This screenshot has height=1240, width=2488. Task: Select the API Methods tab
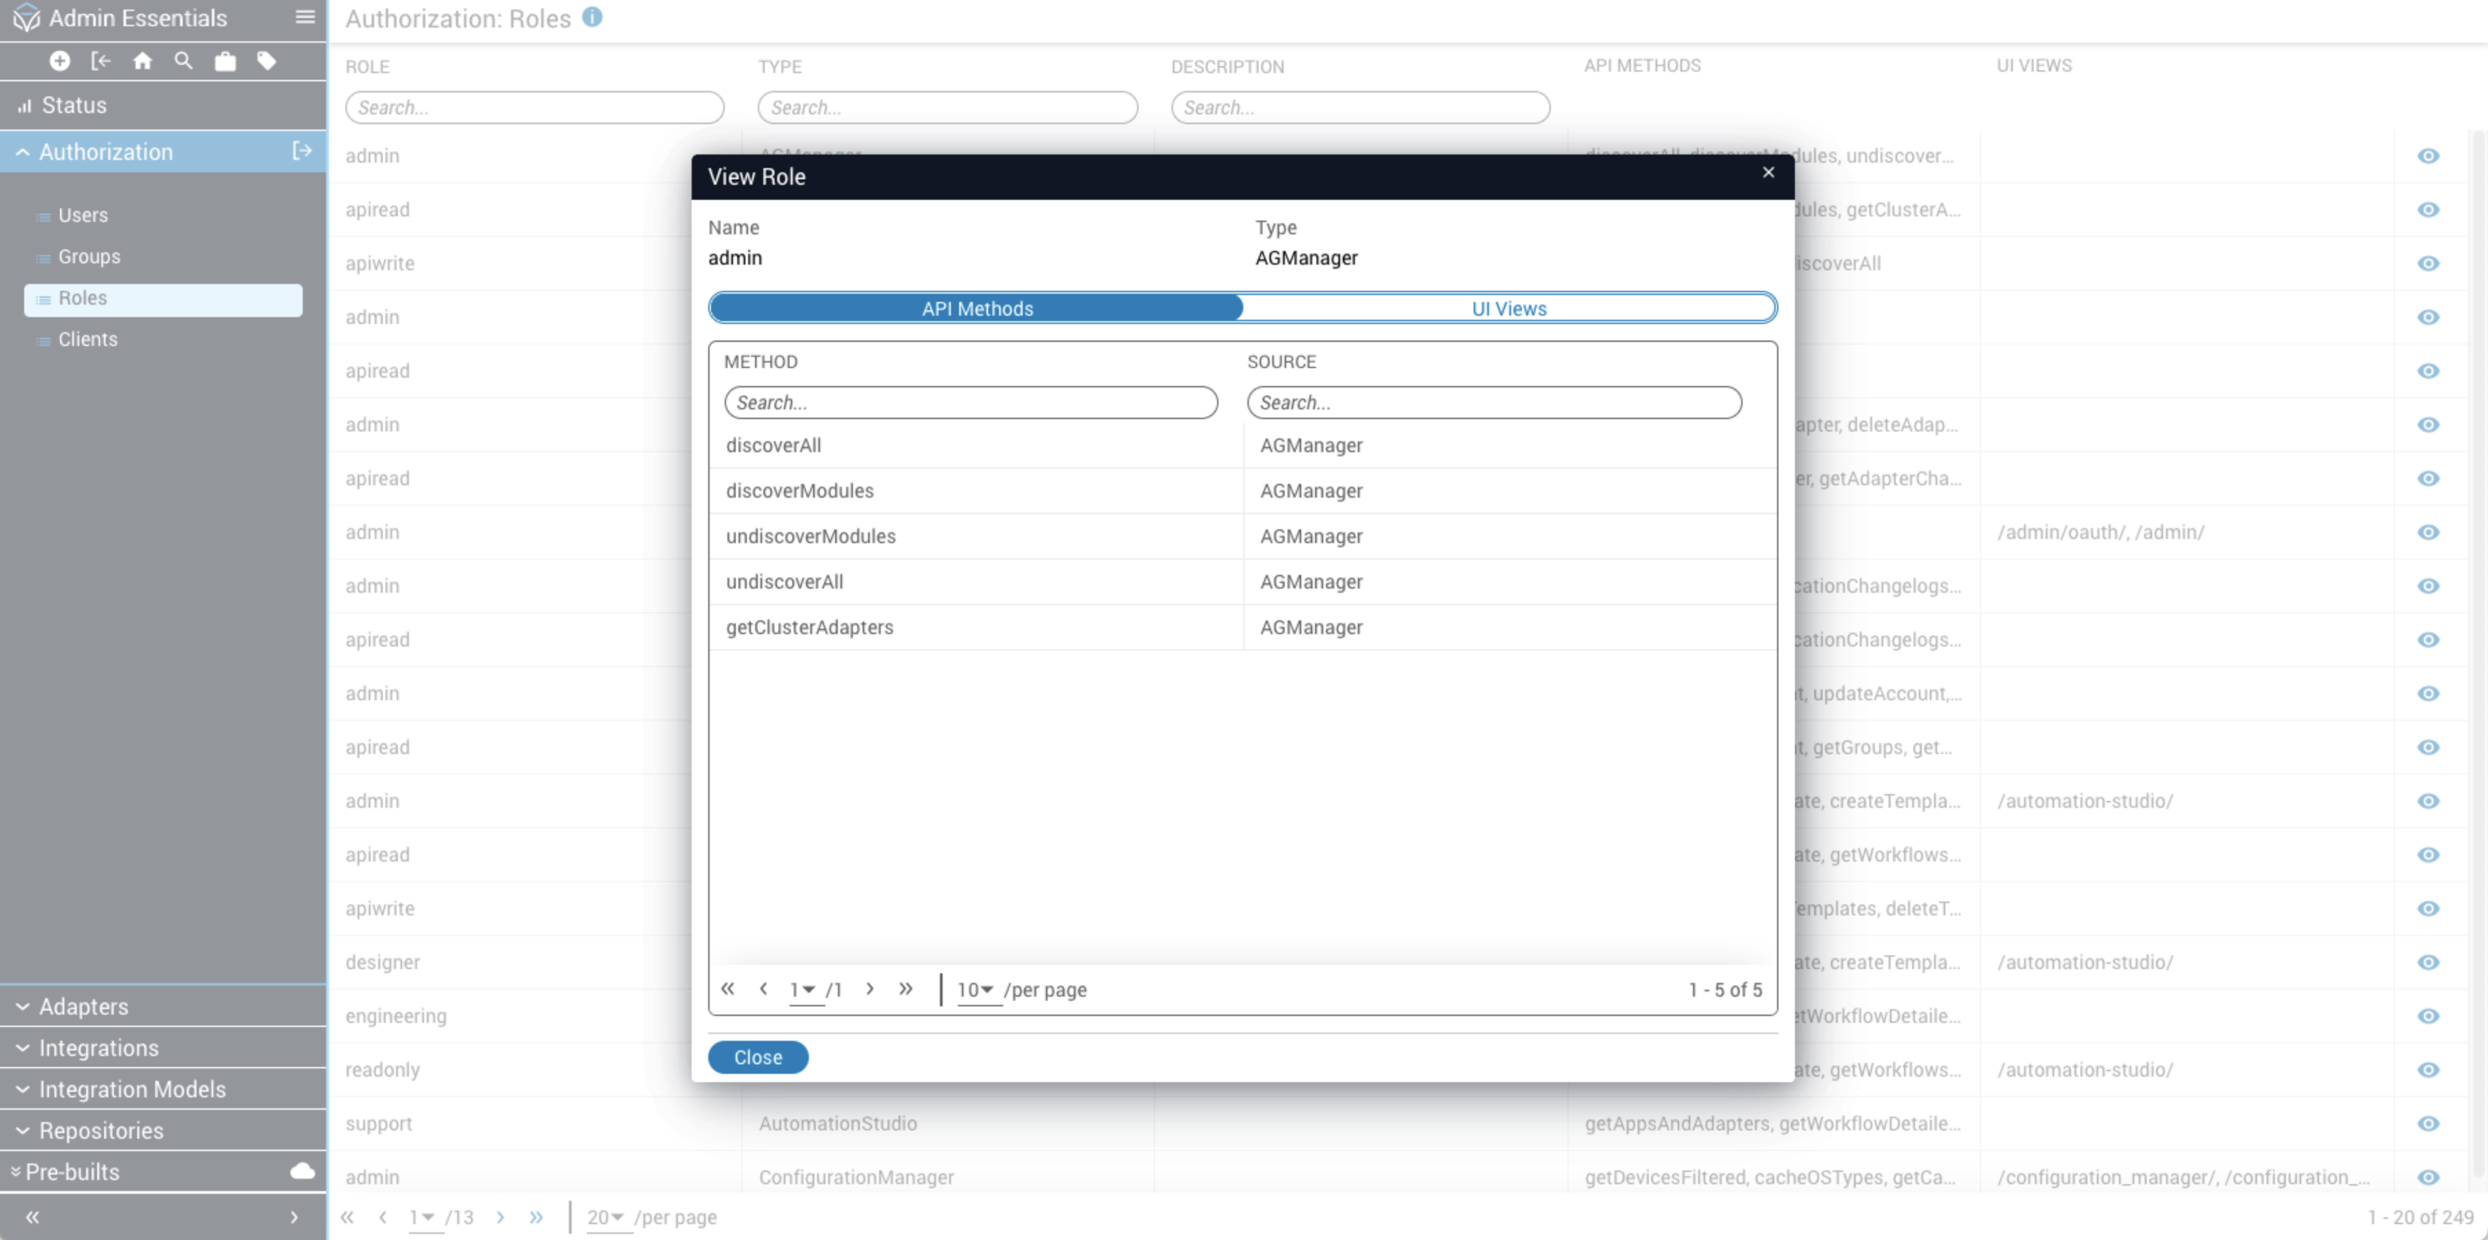tap(976, 308)
